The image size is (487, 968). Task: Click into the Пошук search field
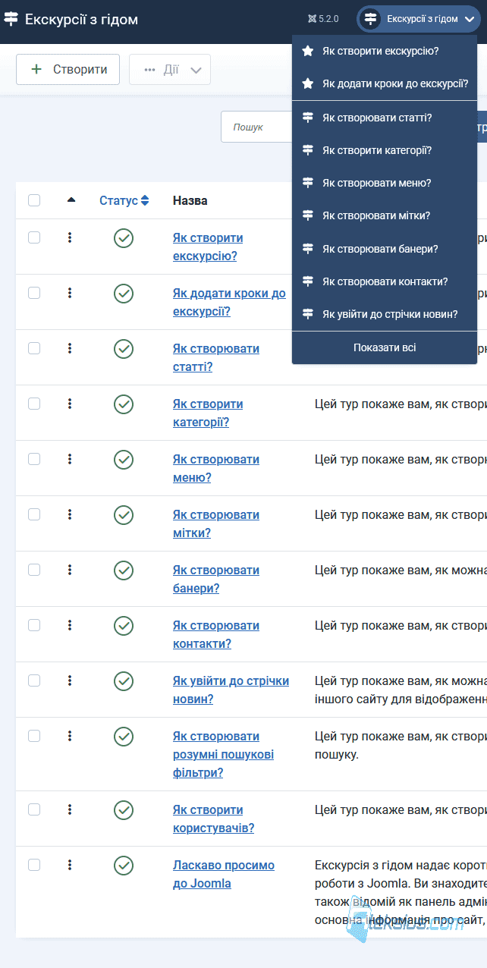click(256, 127)
